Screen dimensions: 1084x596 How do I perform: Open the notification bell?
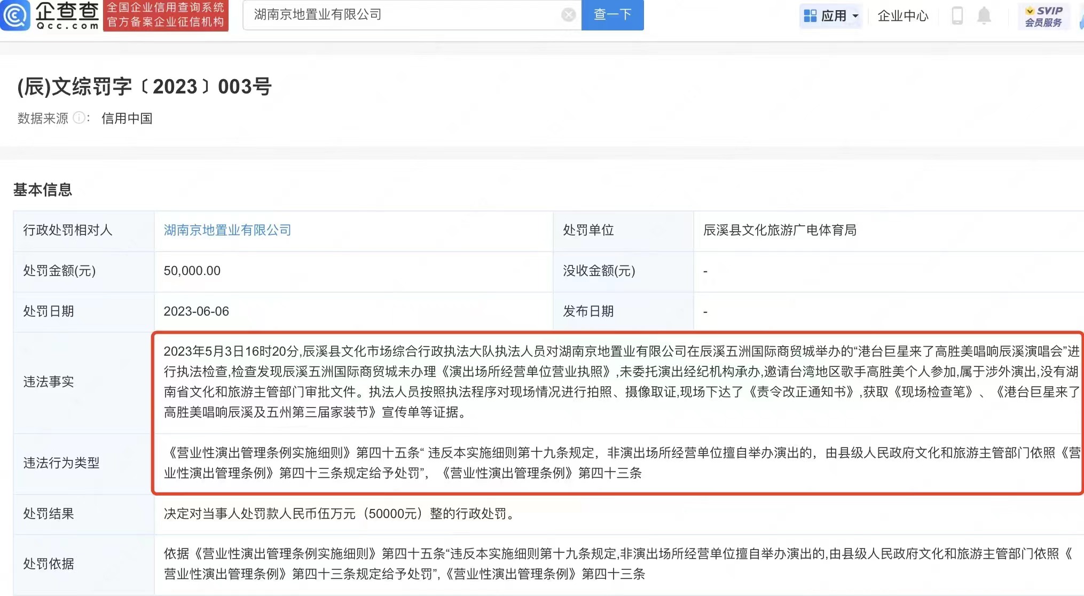[984, 15]
